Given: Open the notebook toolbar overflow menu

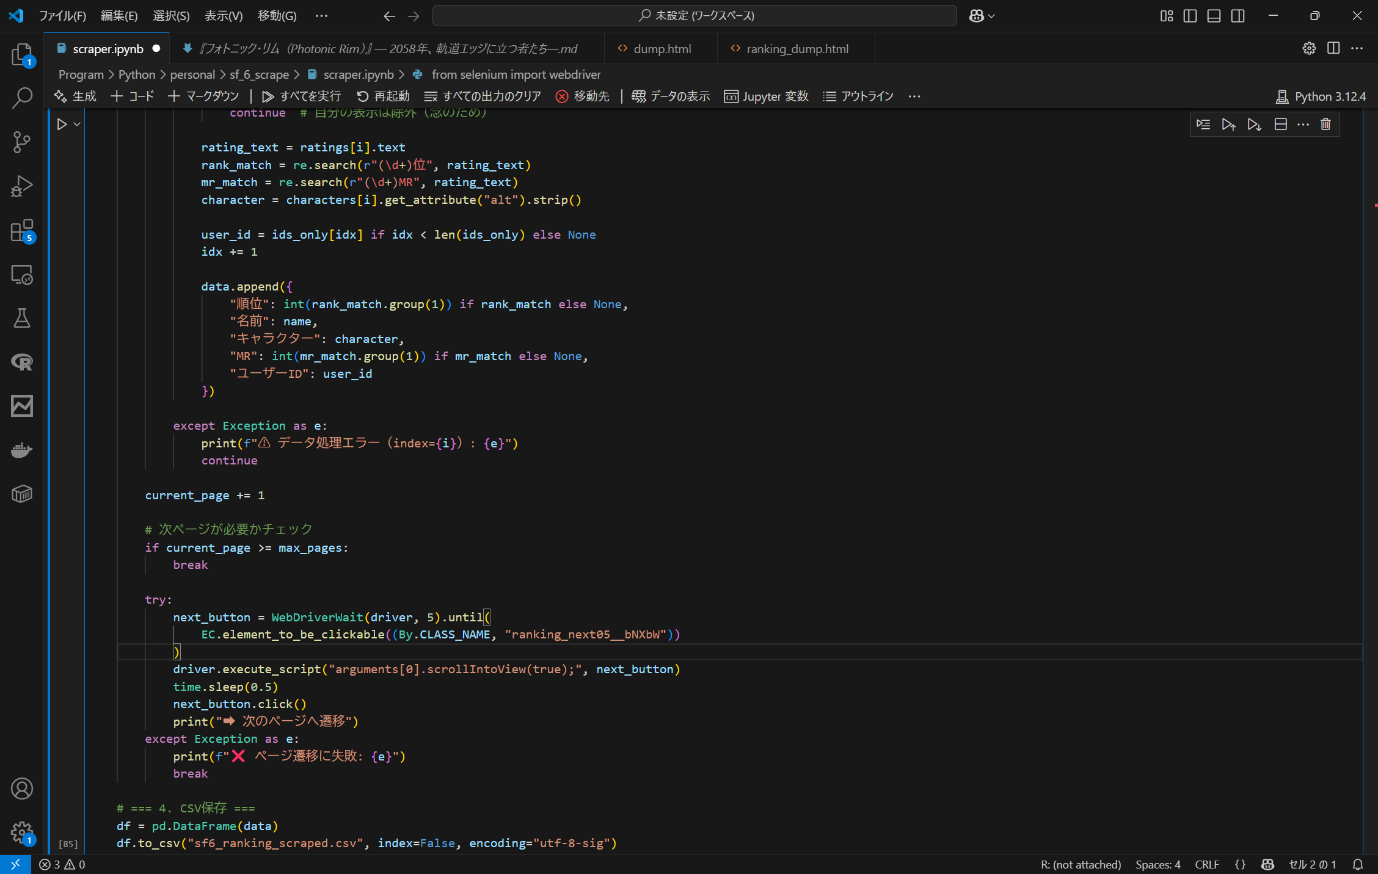Looking at the screenshot, I should (x=914, y=96).
